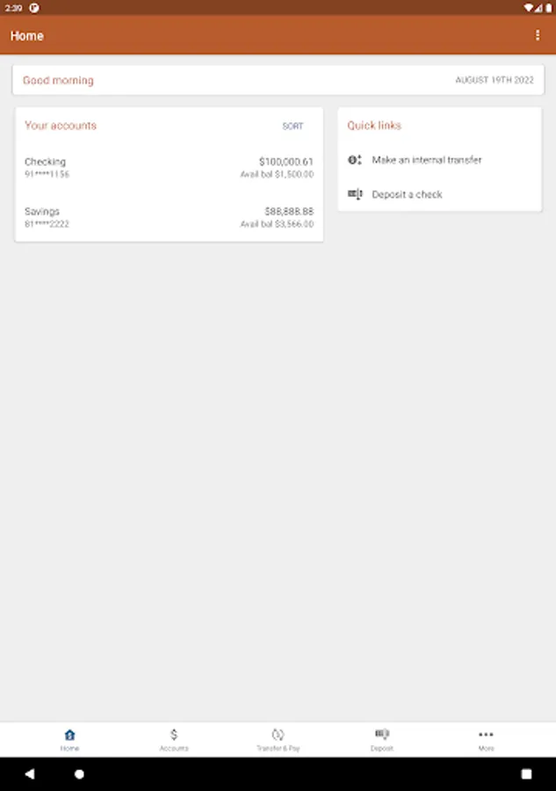The width and height of the screenshot is (556, 791).
Task: Open the Checking account
Action: (x=169, y=168)
